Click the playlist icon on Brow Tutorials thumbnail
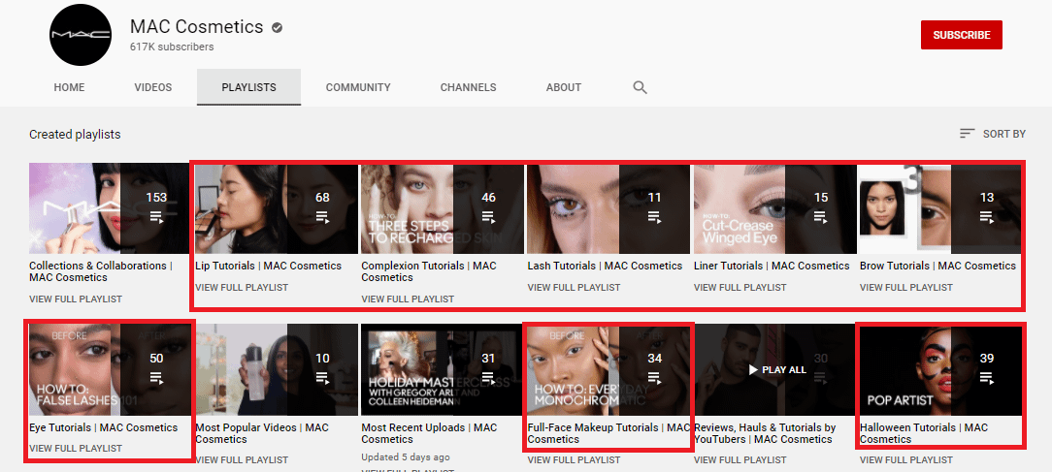1052x472 pixels. (x=986, y=216)
